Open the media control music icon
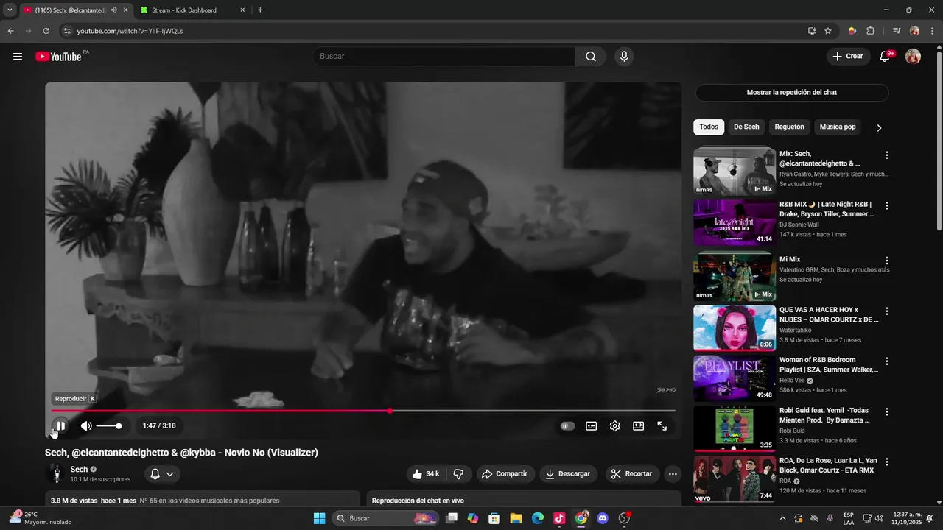This screenshot has width=943, height=530. click(896, 31)
